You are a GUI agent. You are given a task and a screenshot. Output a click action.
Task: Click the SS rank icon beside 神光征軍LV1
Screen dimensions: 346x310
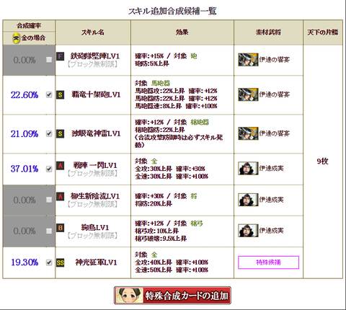click(x=61, y=262)
